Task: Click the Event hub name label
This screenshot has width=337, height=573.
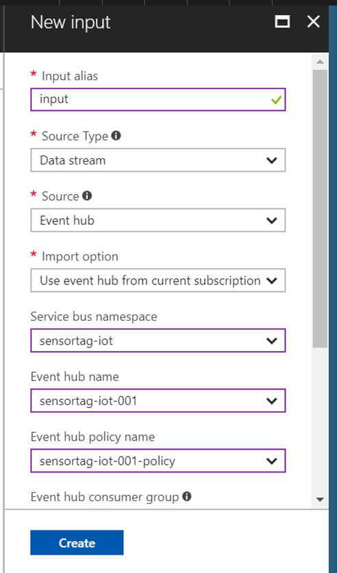Action: tap(75, 377)
